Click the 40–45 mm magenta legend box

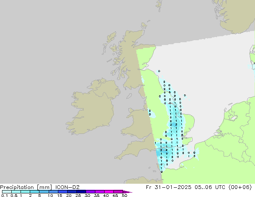click(109, 192)
